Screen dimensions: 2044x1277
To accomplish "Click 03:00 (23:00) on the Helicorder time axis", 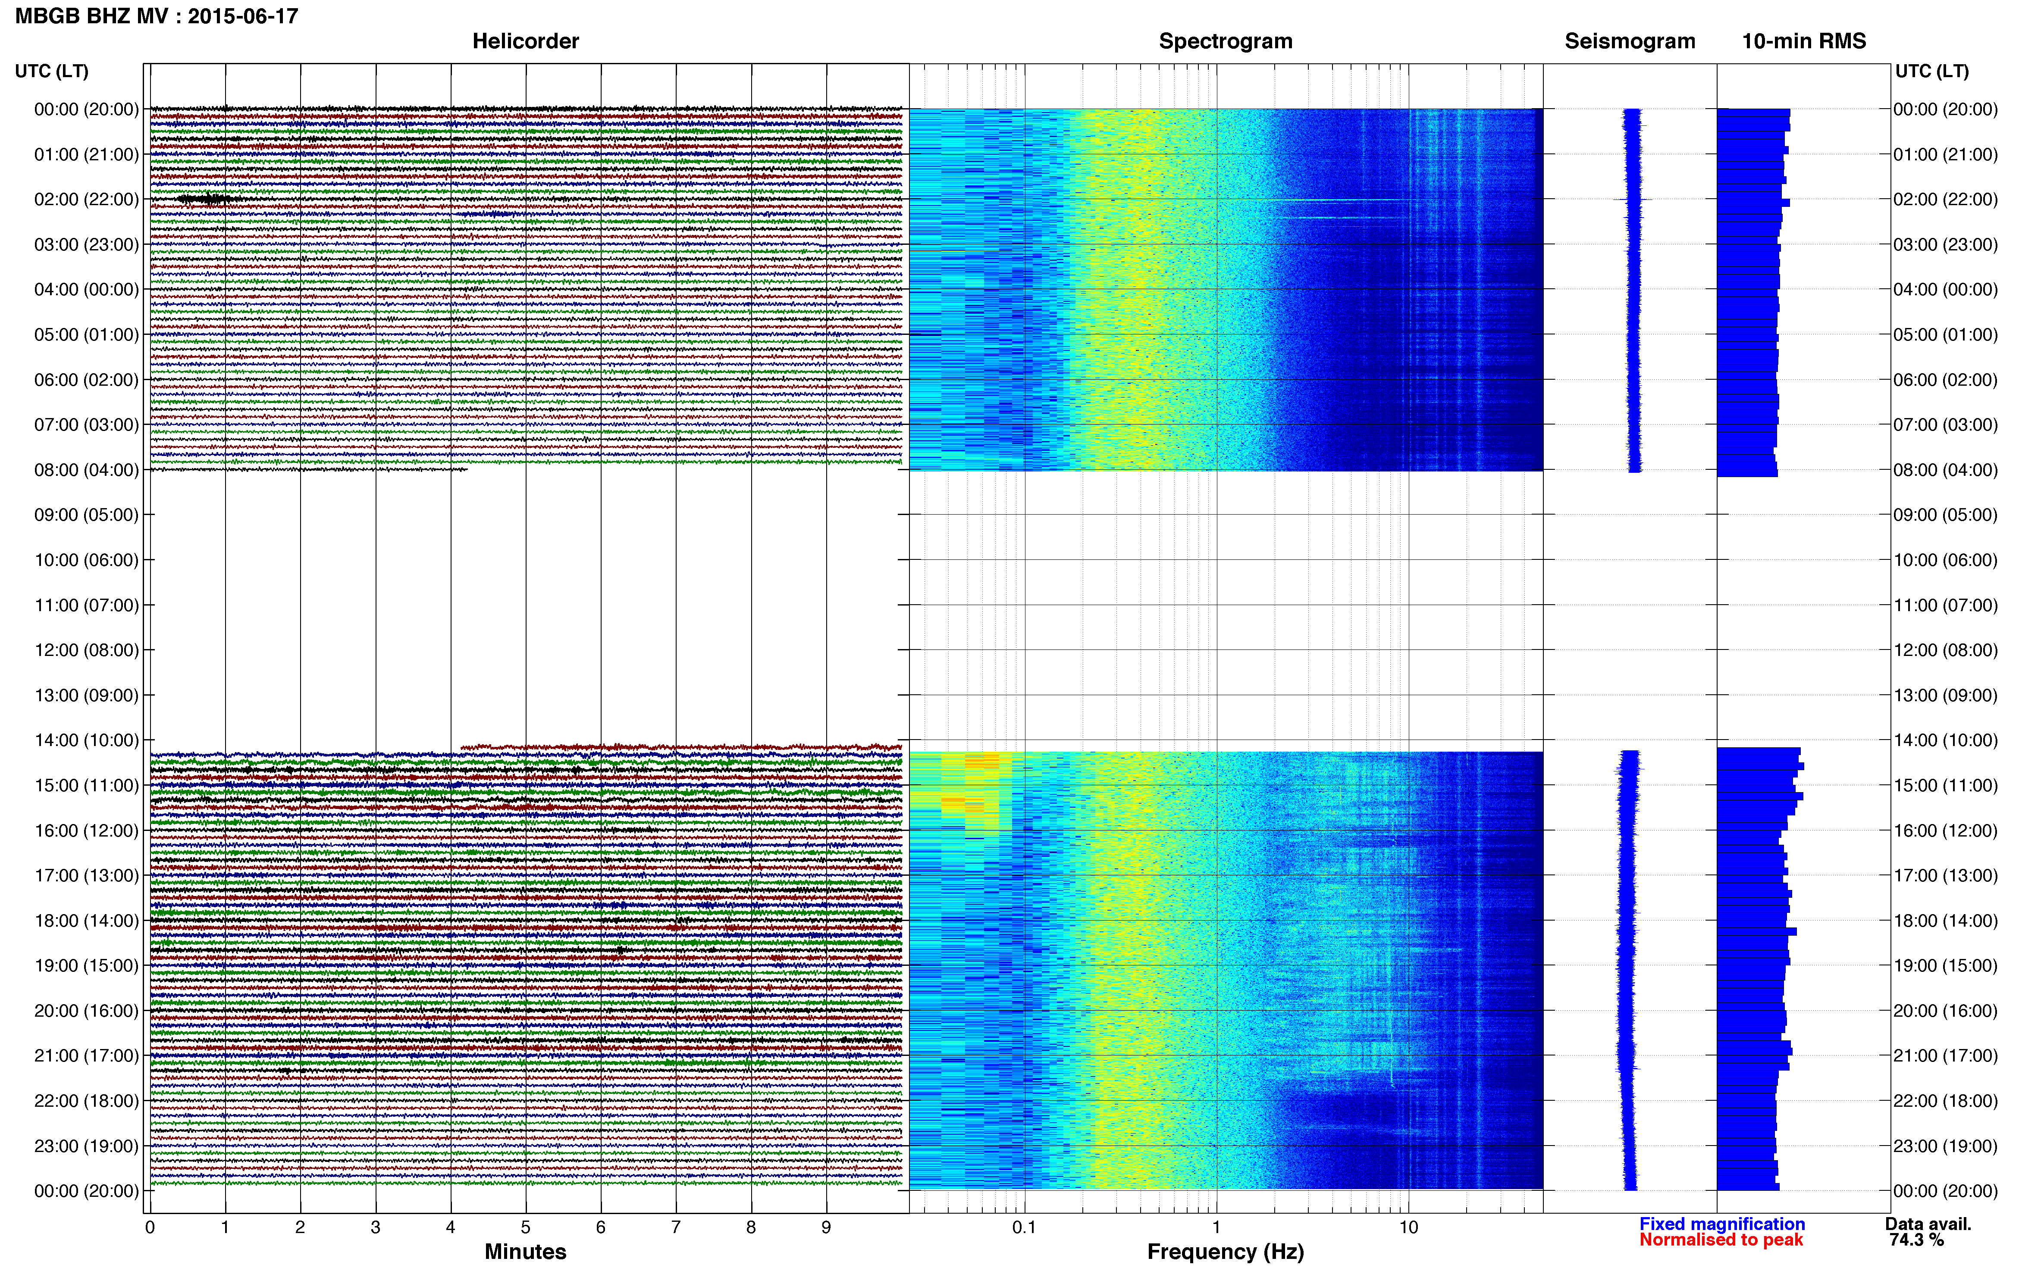I will point(86,245).
